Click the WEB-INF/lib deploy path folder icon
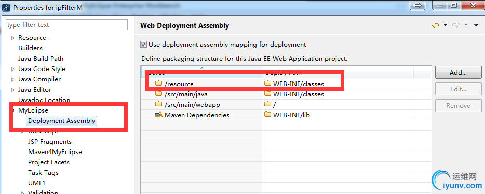 [x=267, y=115]
